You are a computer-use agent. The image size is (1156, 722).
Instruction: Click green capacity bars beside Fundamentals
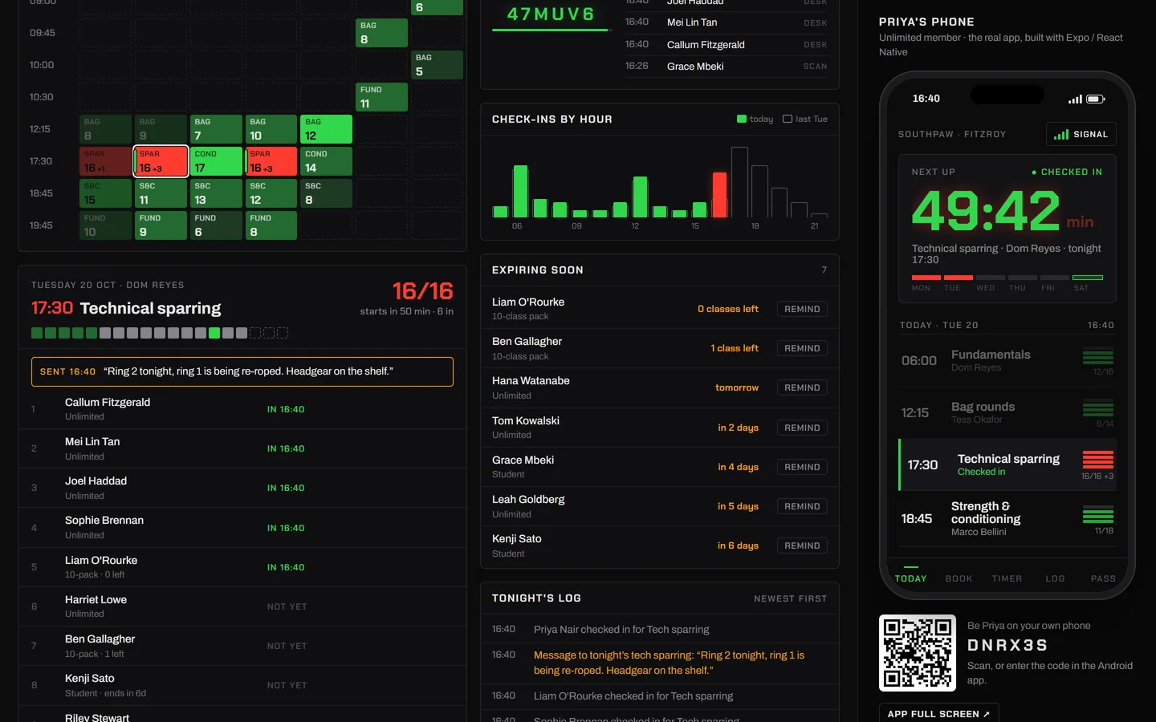[1097, 355]
